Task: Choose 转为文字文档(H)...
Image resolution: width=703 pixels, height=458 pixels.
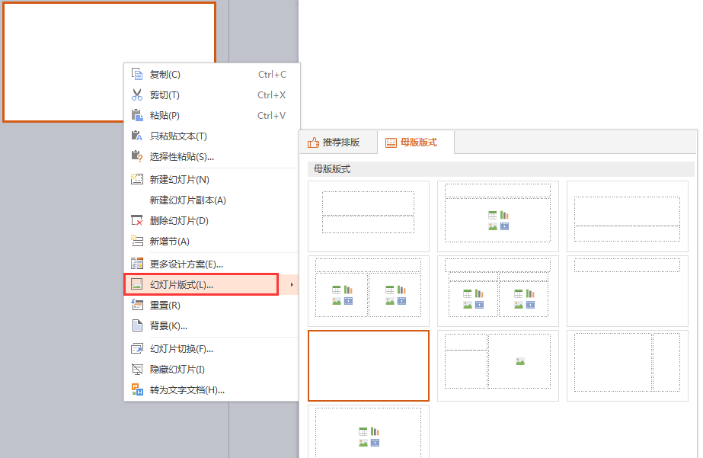Action: 211,390
